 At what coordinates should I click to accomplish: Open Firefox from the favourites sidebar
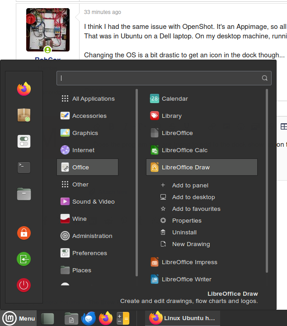[24, 89]
